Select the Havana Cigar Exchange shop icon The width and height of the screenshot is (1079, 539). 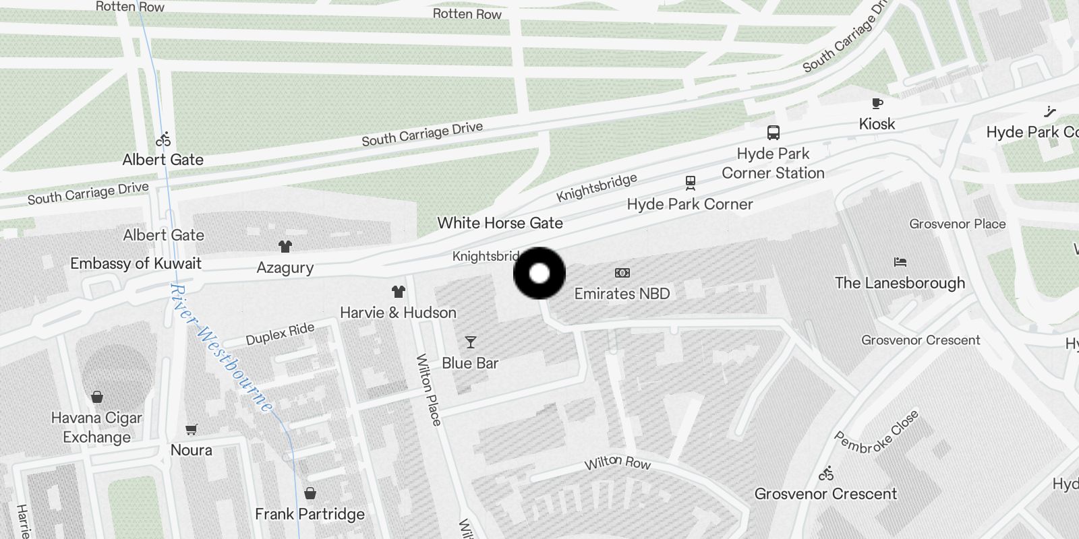[97, 397]
